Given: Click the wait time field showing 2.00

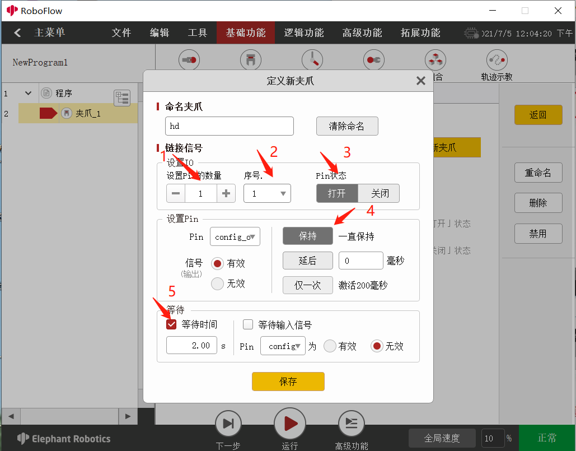Looking at the screenshot, I should click(191, 346).
